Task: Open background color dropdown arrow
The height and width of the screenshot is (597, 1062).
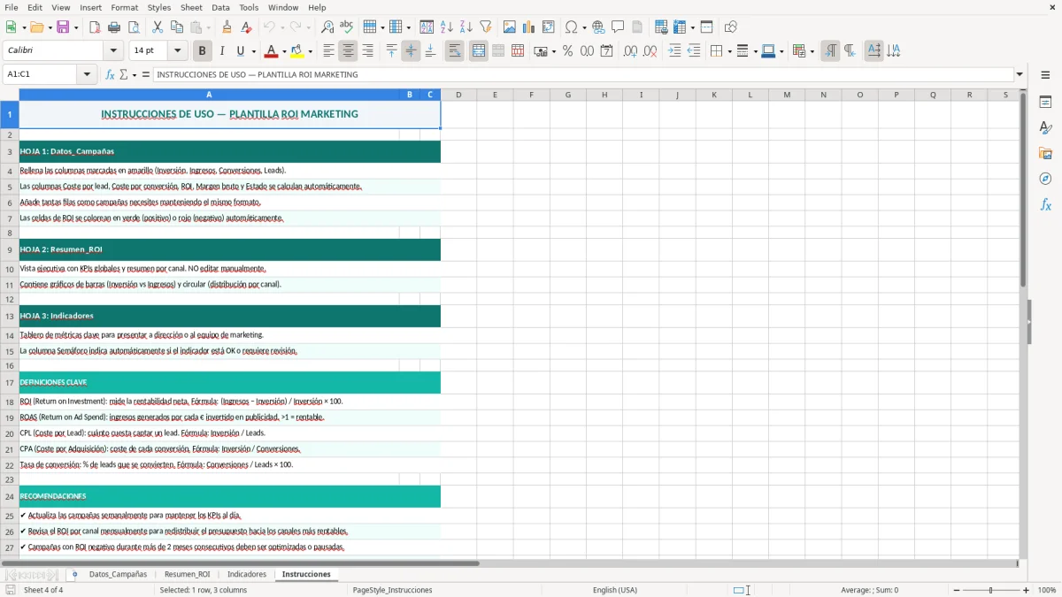Action: point(310,51)
